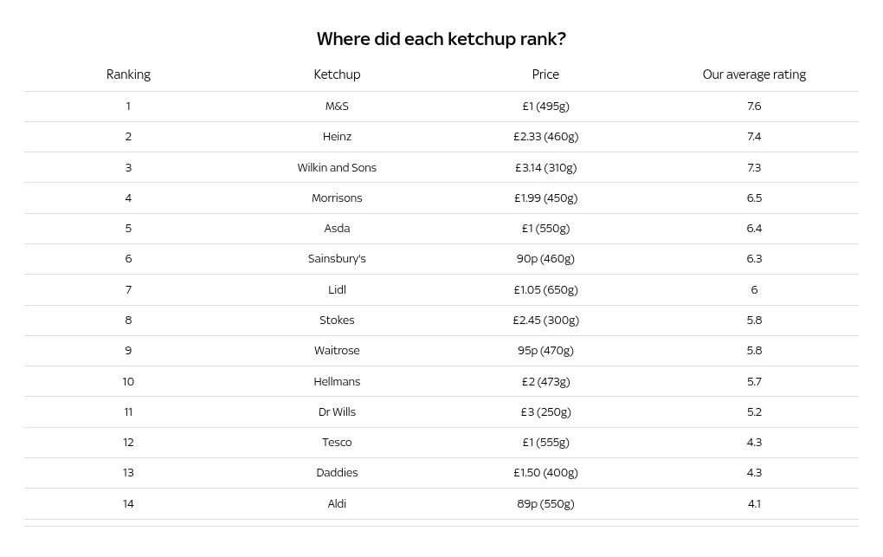883x557 pixels.
Task: Click the Ketchup column header
Action: 337,74
